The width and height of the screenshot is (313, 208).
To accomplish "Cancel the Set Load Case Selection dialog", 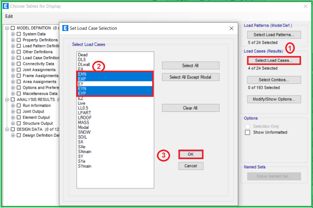I will tap(191, 166).
